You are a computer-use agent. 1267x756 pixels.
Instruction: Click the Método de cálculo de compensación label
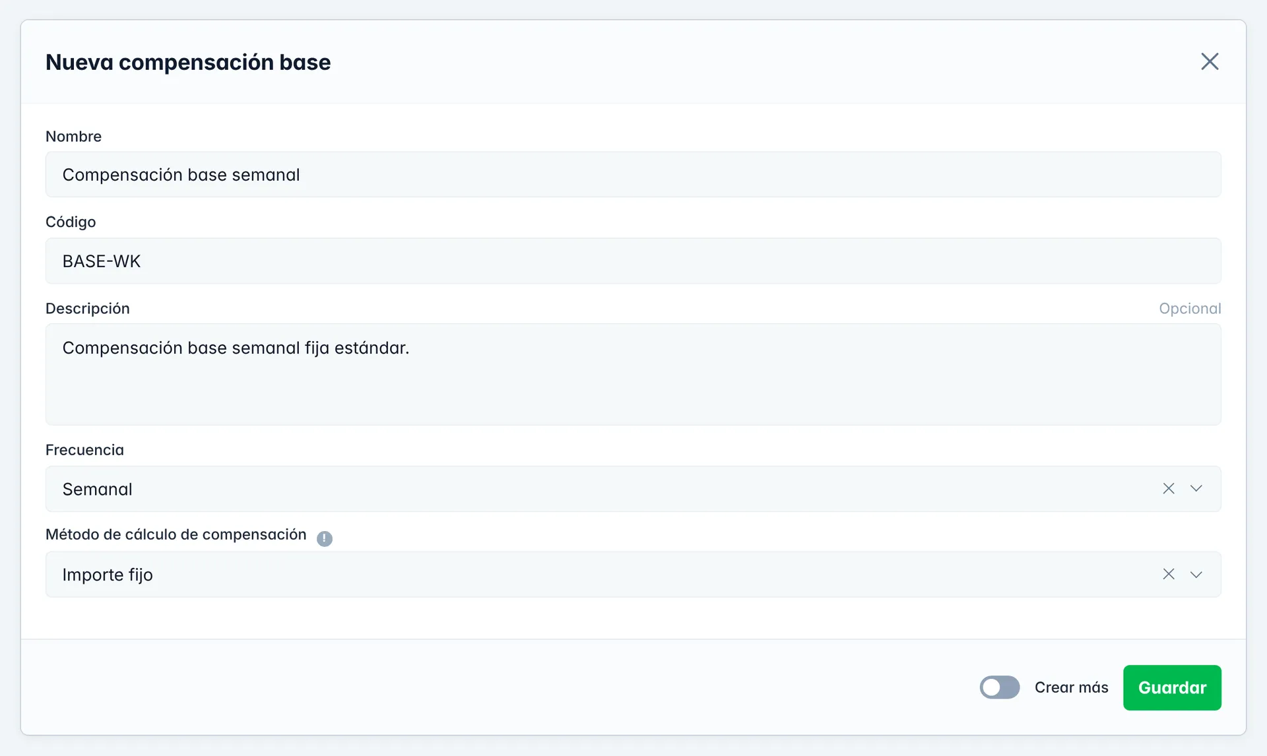[x=176, y=534]
